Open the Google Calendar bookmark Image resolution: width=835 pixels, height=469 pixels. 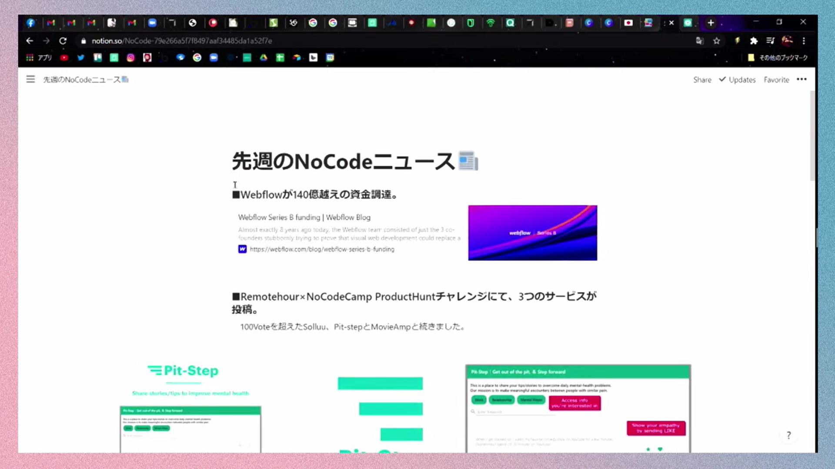pos(330,58)
